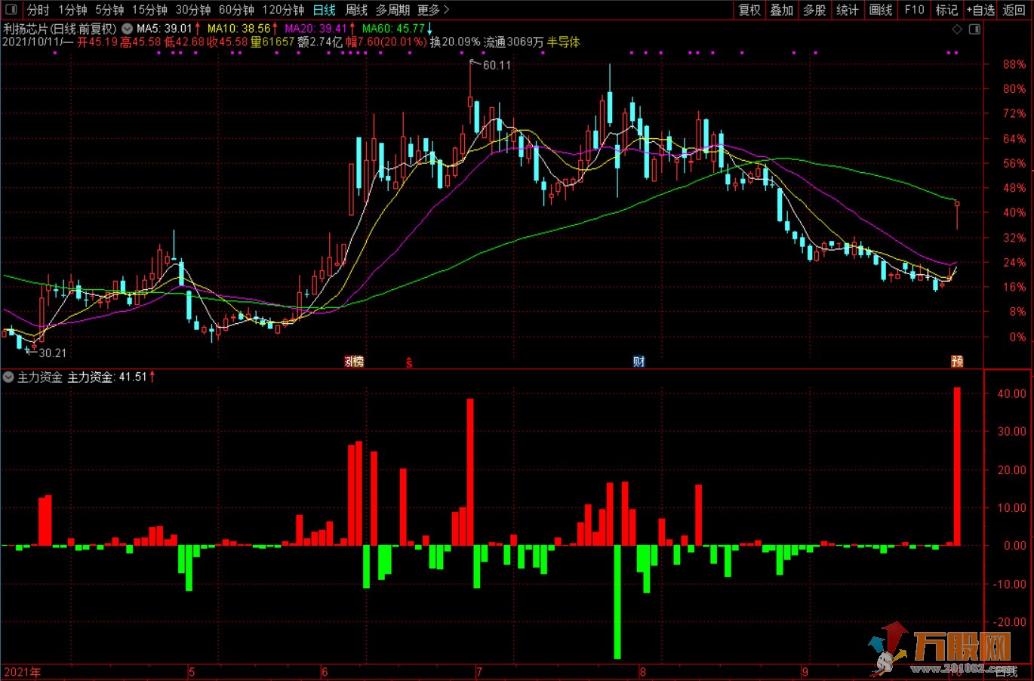This screenshot has height=681, width=1034.
Task: Click the MA60: 45.77 label
Action: (x=393, y=29)
